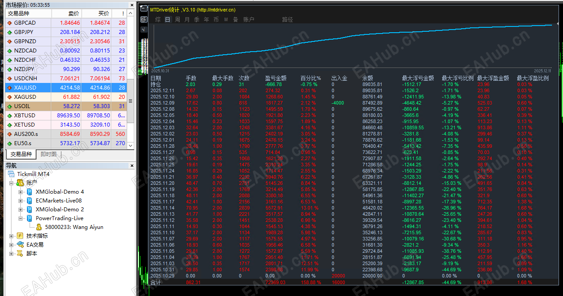
Task: Click the ECMarkets-Live08 server icon
Action: 29,201
